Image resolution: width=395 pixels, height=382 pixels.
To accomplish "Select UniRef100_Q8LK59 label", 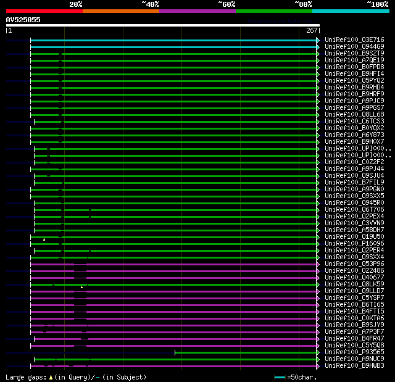I will [x=354, y=284].
